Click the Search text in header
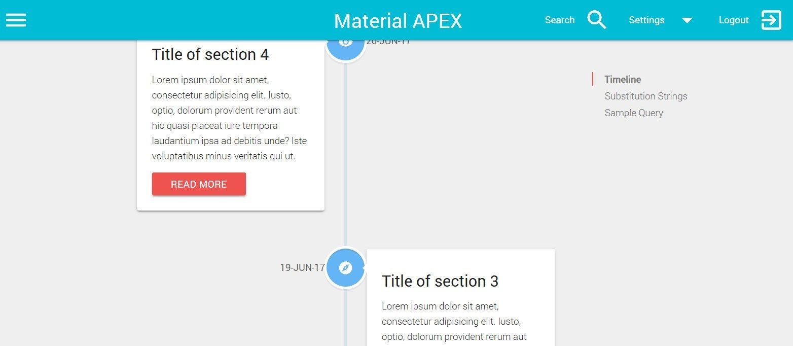The image size is (793, 346). (x=560, y=20)
